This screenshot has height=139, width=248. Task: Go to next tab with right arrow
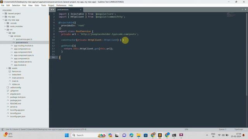pos(53,10)
